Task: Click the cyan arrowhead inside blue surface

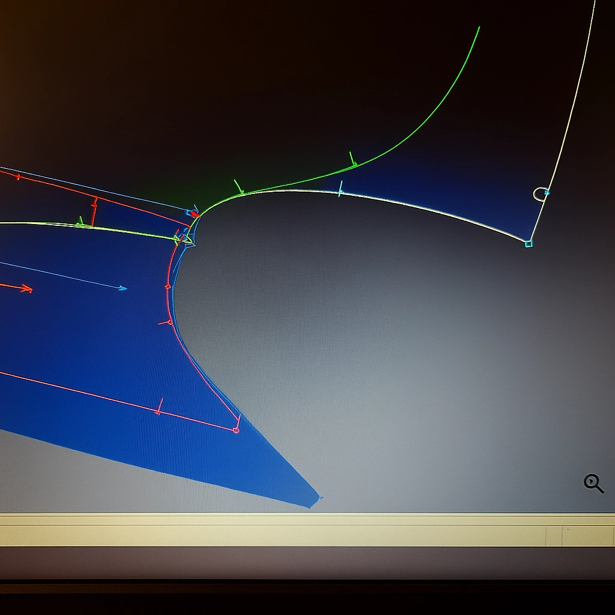Action: click(x=123, y=288)
